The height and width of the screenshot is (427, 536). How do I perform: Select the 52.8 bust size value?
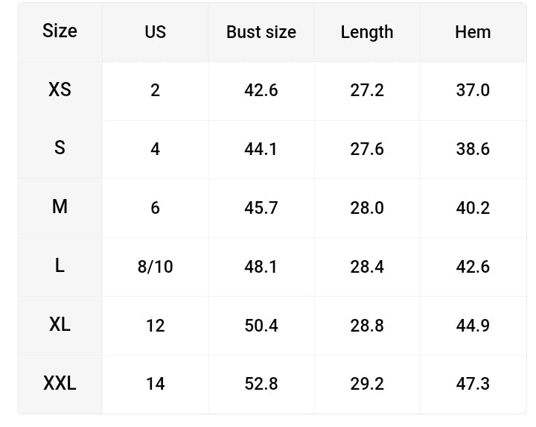[x=261, y=384]
